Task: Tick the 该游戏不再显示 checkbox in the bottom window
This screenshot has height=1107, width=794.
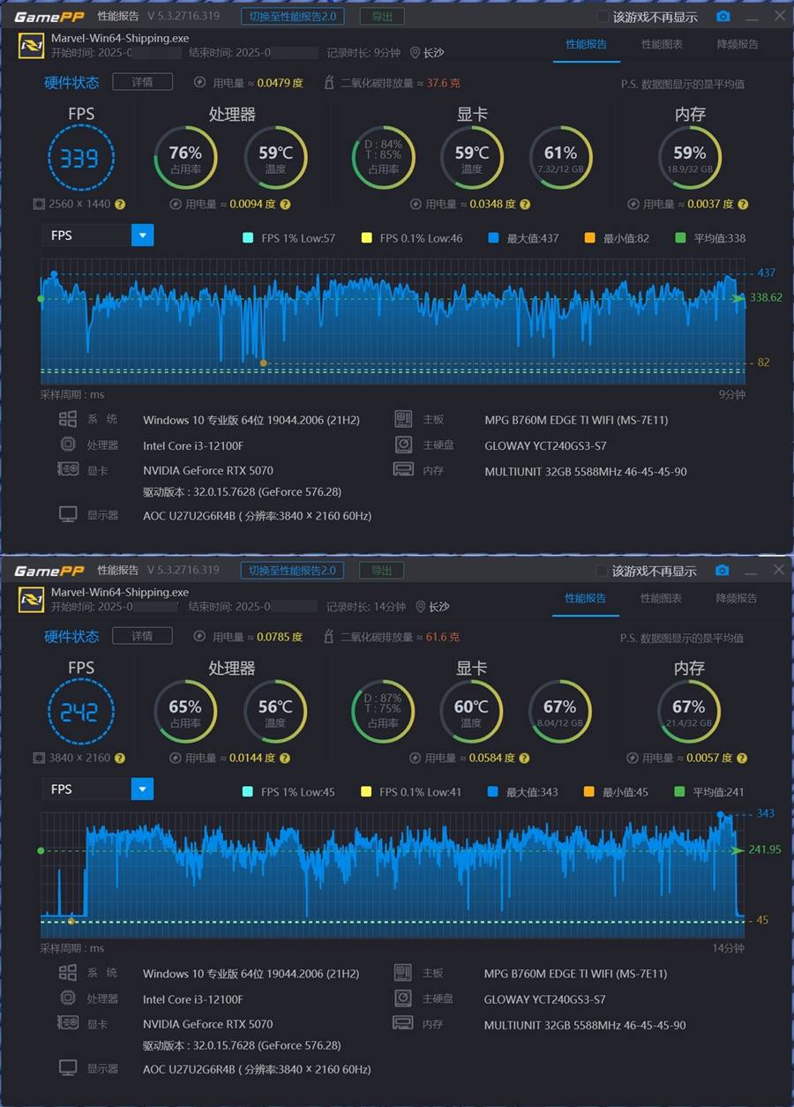Action: tap(602, 571)
